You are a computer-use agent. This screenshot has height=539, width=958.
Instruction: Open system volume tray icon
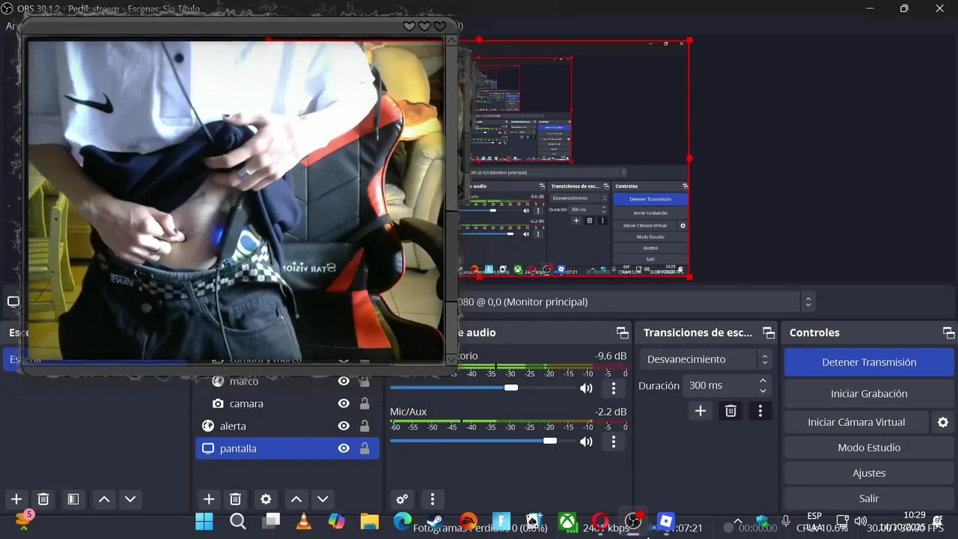point(860,521)
